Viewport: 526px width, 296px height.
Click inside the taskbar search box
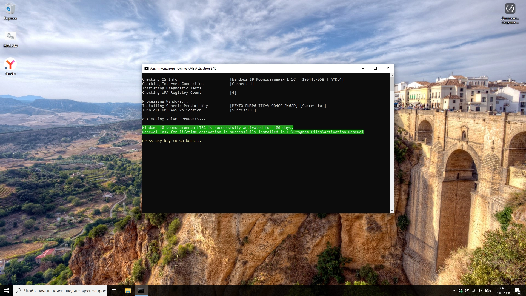pyautogui.click(x=64, y=291)
